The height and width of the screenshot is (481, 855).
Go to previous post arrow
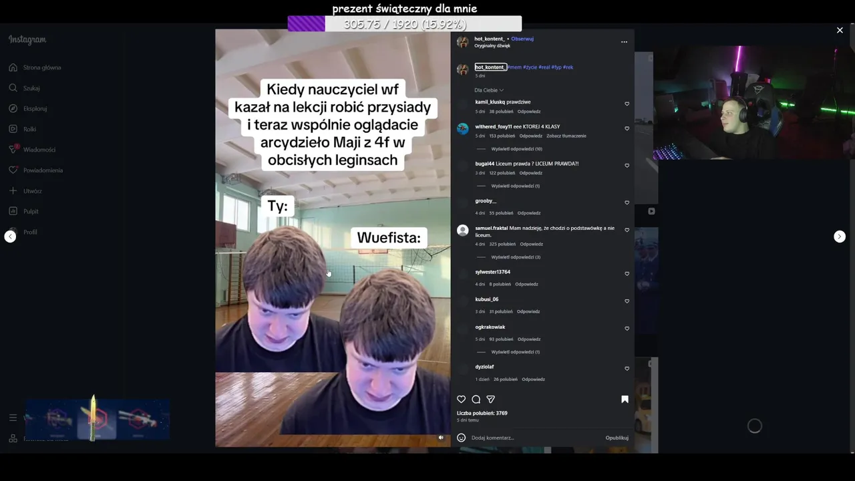(x=10, y=236)
